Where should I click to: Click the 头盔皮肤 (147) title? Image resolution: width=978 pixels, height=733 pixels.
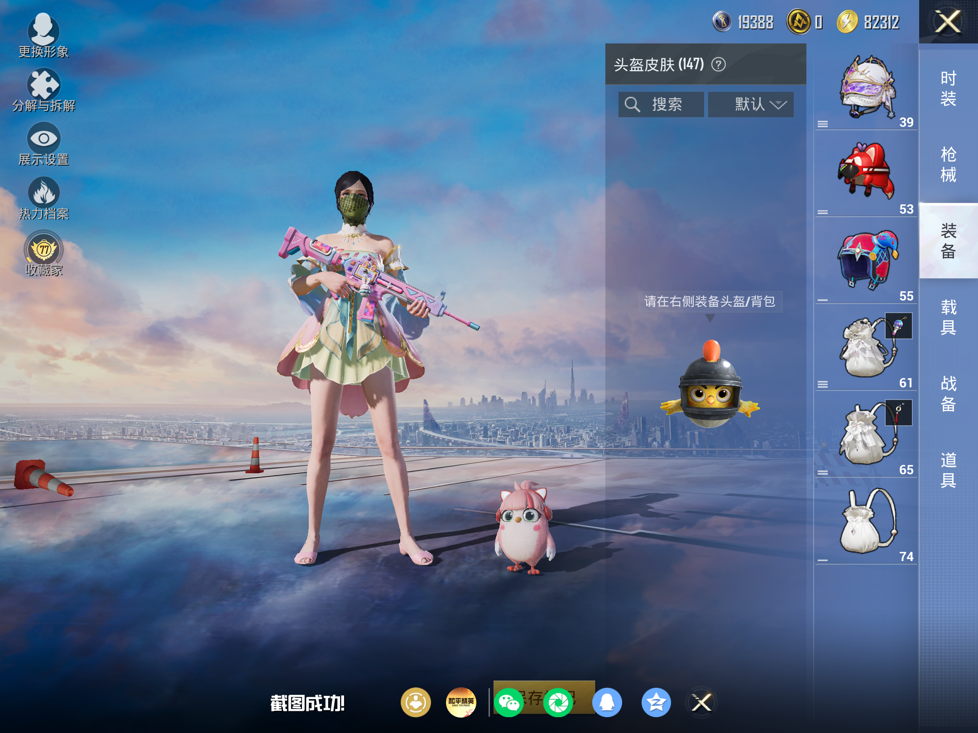pyautogui.click(x=659, y=65)
